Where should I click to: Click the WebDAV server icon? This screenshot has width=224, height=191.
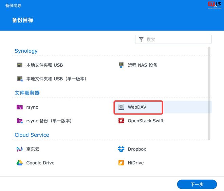coord(121,107)
